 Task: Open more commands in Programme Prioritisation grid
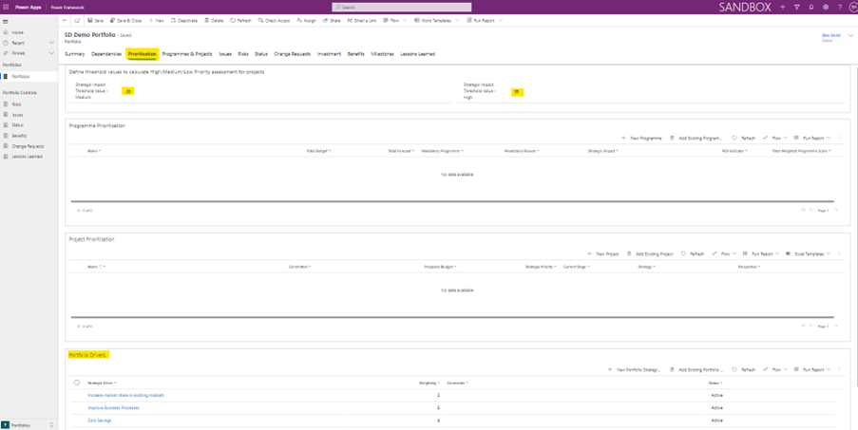(x=839, y=139)
